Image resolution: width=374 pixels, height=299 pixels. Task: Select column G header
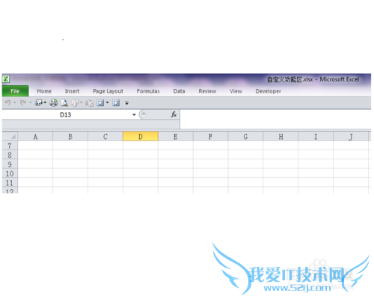pos(245,137)
